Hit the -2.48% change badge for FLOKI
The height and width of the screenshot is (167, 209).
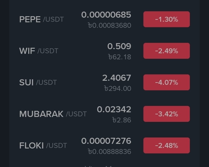[166, 146]
